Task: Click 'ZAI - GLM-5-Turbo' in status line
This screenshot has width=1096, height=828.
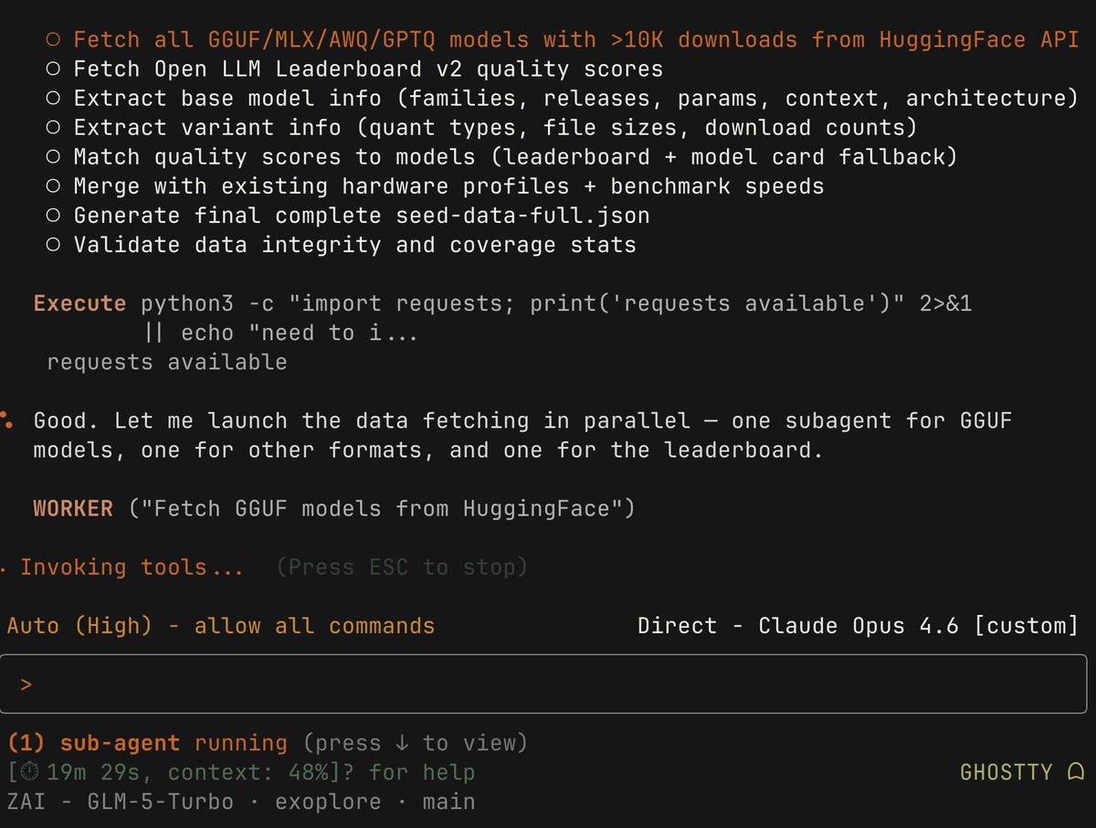Action: (120, 801)
